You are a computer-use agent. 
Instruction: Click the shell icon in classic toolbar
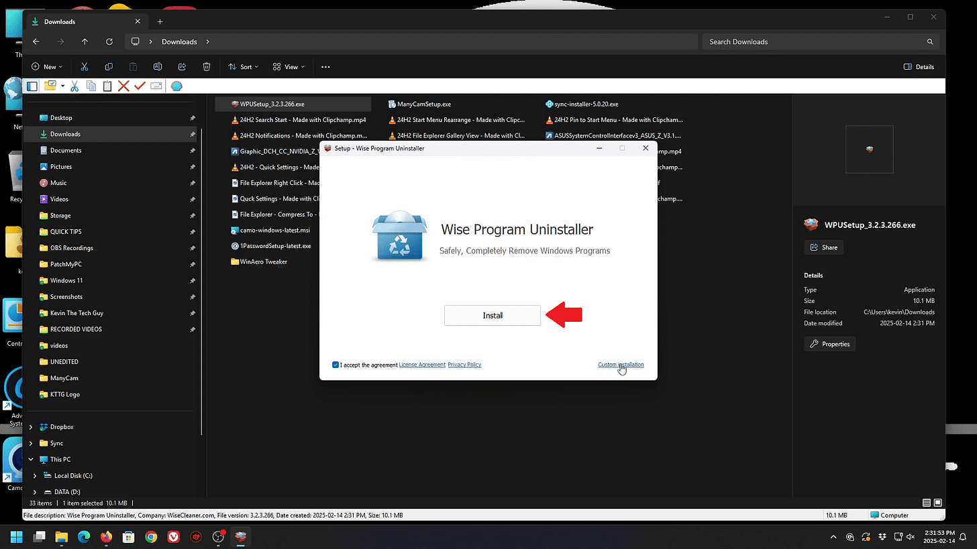176,86
